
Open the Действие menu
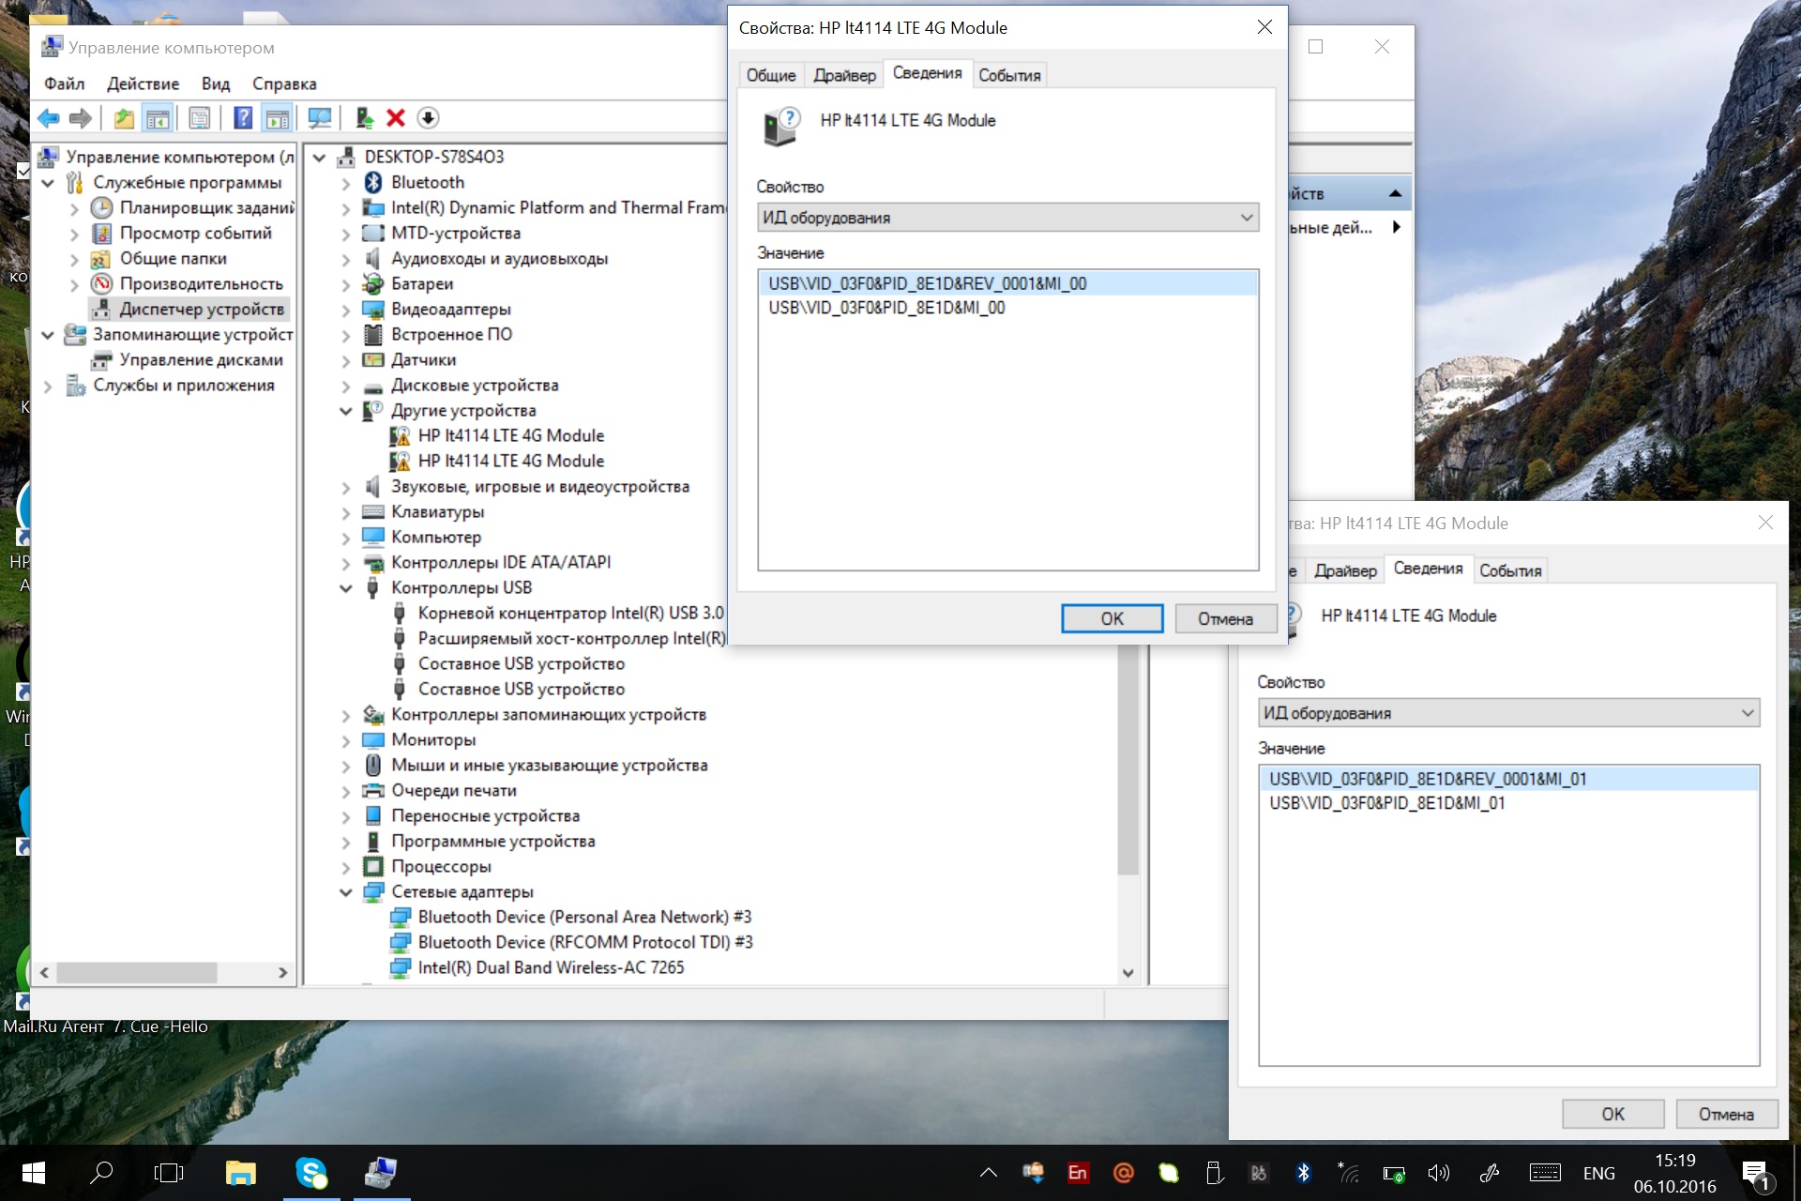[143, 84]
